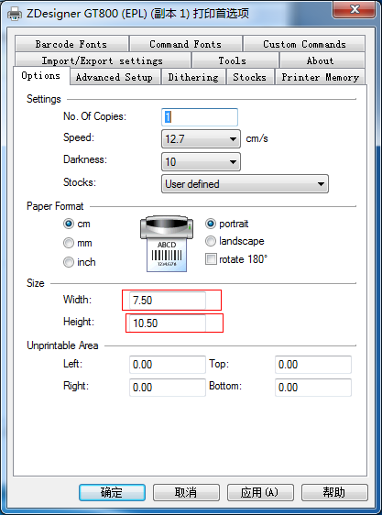This screenshot has height=515, width=382.
Task: Click the No. Of Copies field
Action: (200, 117)
